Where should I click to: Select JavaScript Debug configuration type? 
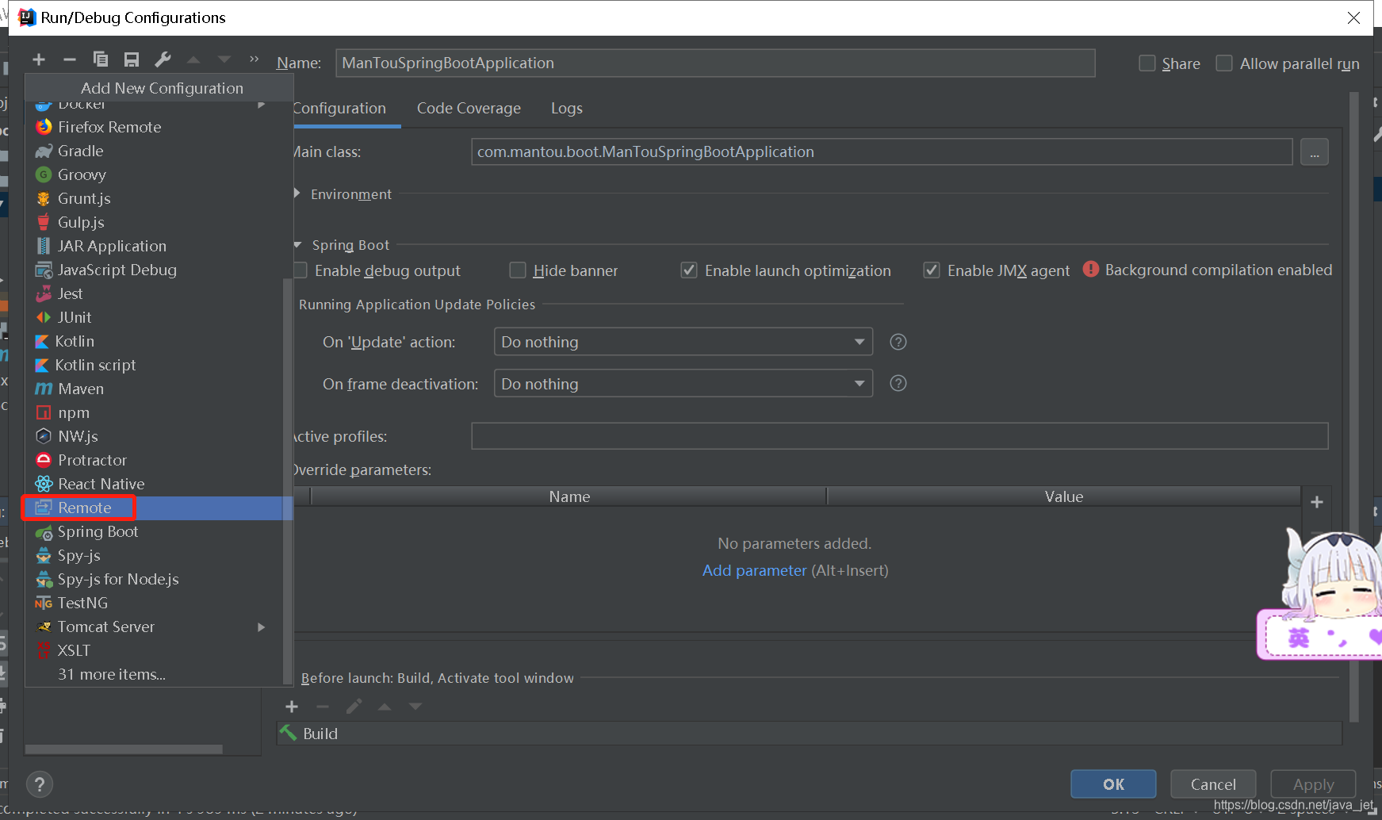coord(159,270)
